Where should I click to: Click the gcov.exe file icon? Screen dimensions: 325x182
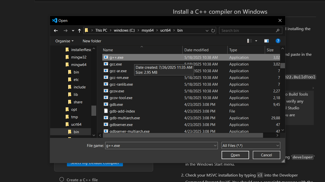[106, 91]
